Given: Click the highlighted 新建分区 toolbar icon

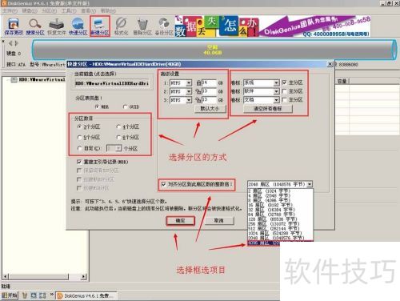Looking at the screenshot, I should click(100, 26).
